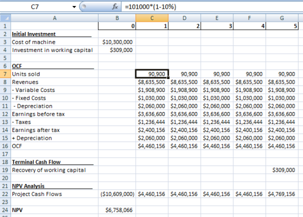303x217 pixels.
Task: Click the '- Taxes' label cell
Action: click(55, 122)
